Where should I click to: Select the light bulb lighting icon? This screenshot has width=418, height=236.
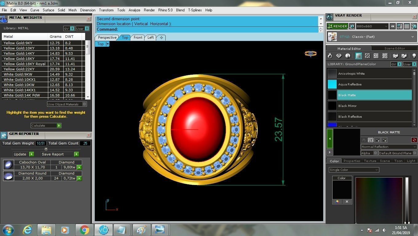(x=414, y=56)
